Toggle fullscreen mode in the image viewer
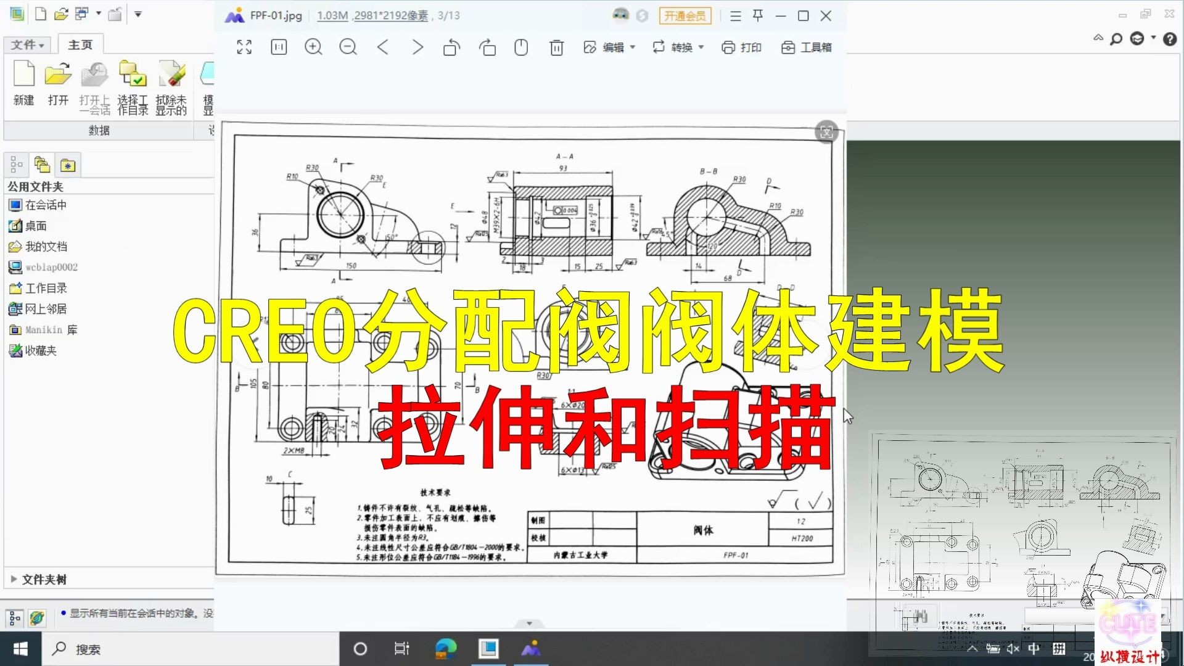Viewport: 1184px width, 666px height. pos(244,47)
